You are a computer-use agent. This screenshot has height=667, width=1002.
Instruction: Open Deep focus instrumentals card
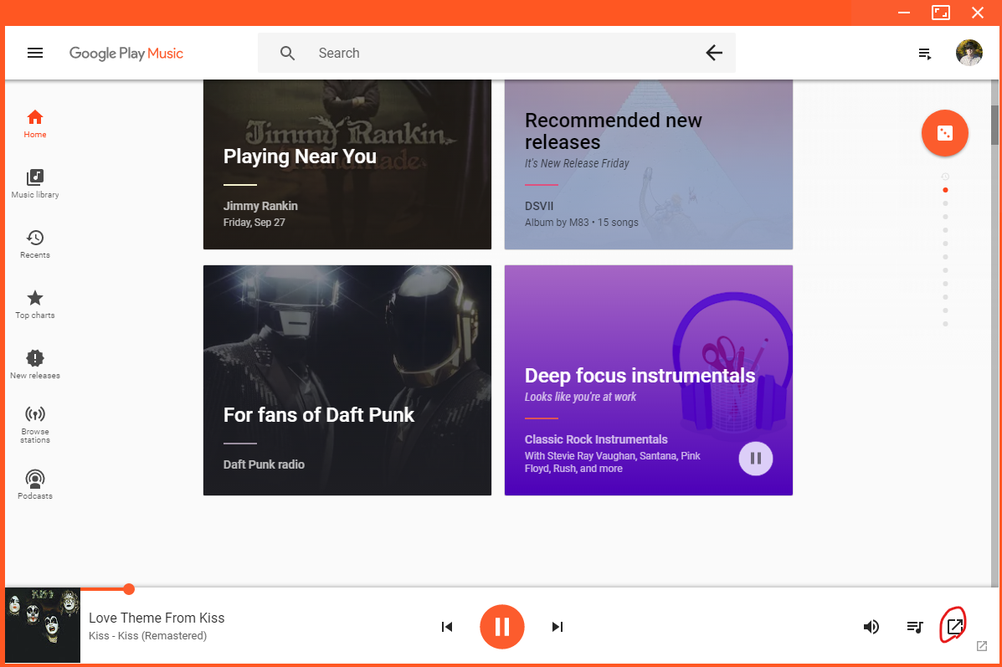649,380
